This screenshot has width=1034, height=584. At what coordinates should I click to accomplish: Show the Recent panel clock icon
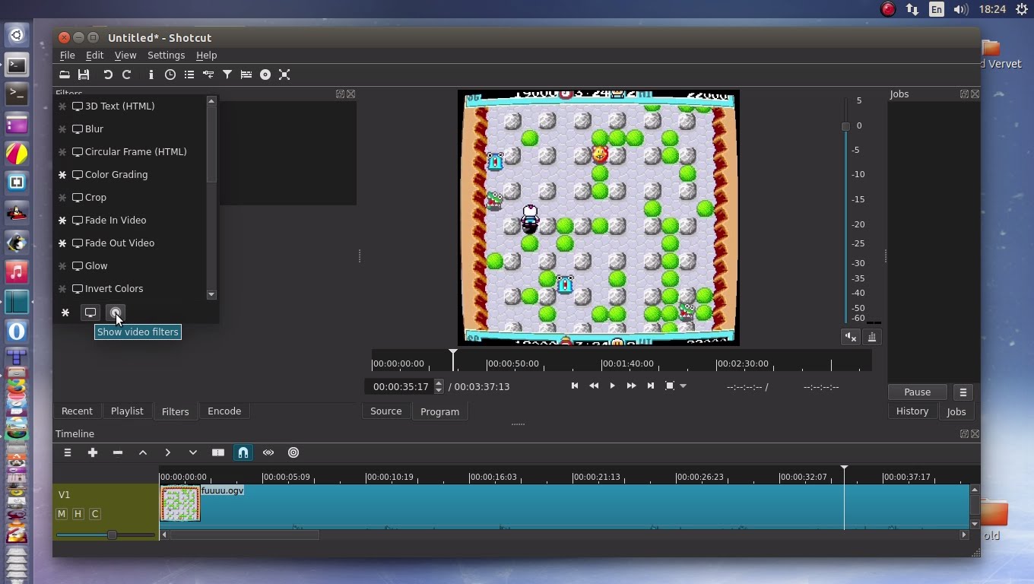pos(170,75)
